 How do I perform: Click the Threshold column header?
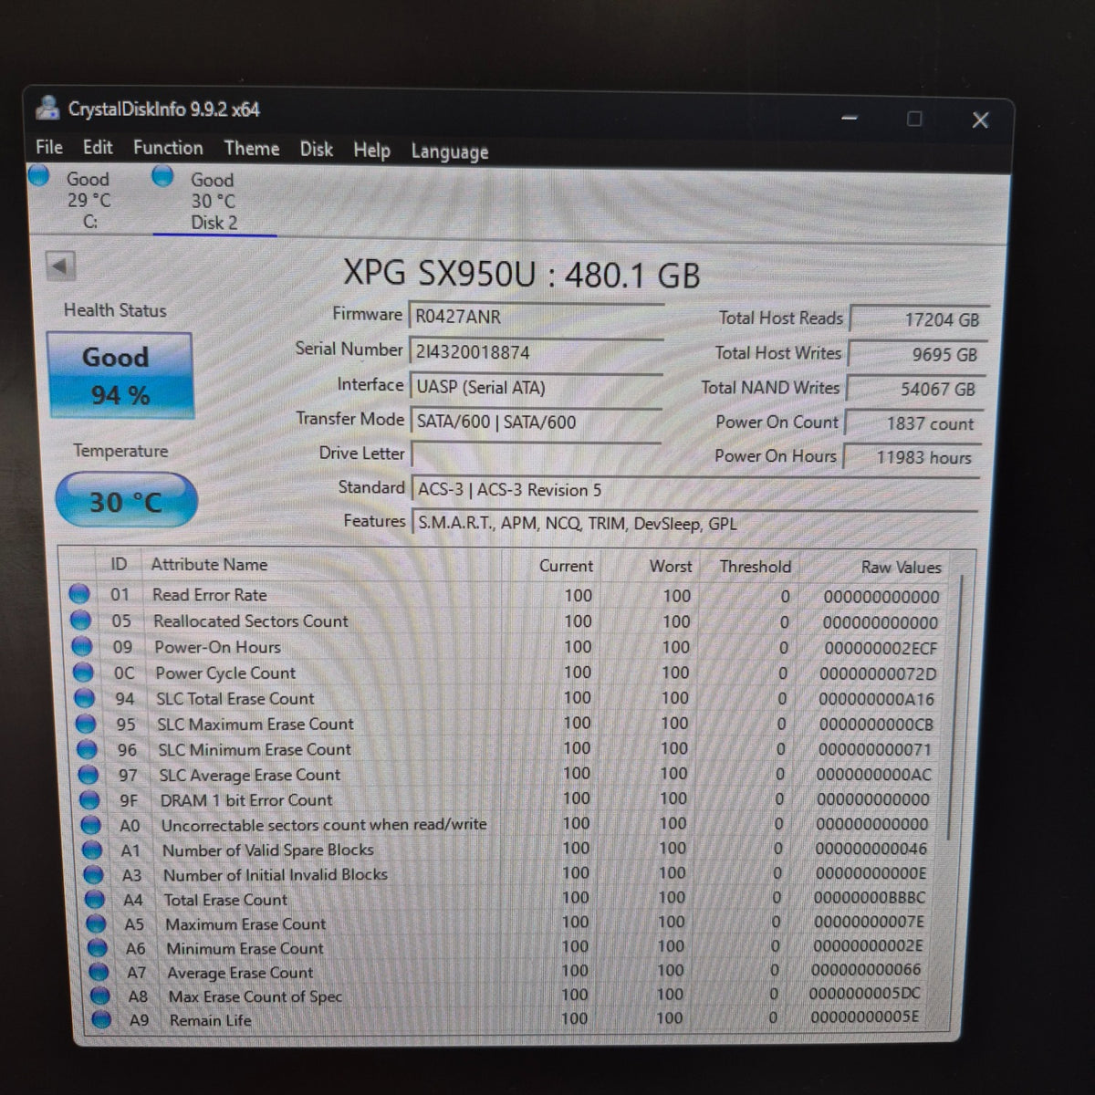[755, 567]
